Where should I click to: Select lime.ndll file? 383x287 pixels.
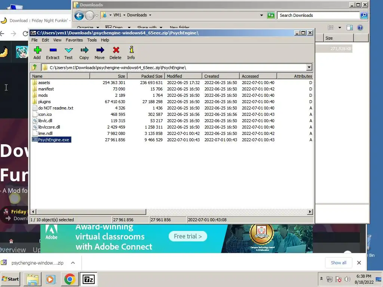point(45,133)
